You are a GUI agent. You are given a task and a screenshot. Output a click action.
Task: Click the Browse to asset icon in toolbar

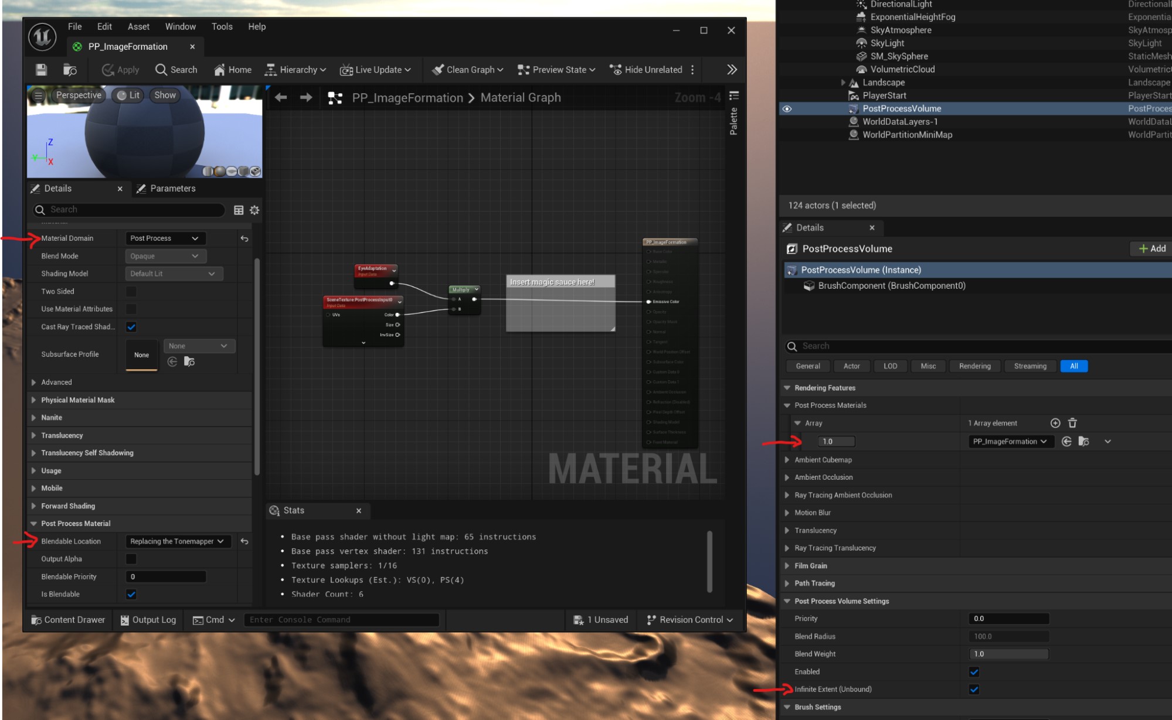[x=70, y=70]
